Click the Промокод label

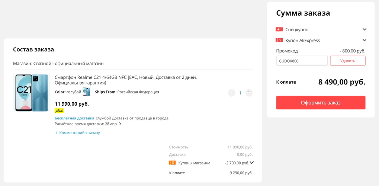click(x=287, y=51)
